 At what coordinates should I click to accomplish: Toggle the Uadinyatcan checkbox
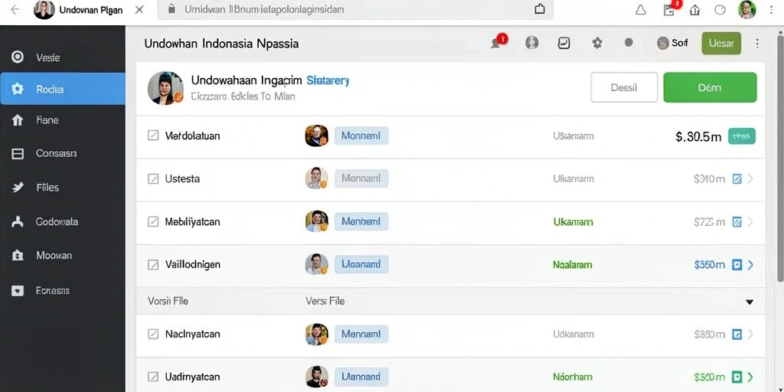[x=153, y=377]
